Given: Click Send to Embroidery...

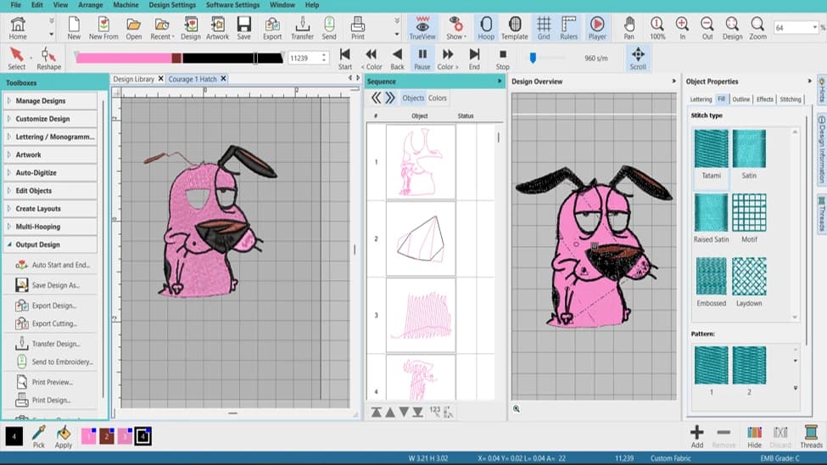Looking at the screenshot, I should [62, 362].
